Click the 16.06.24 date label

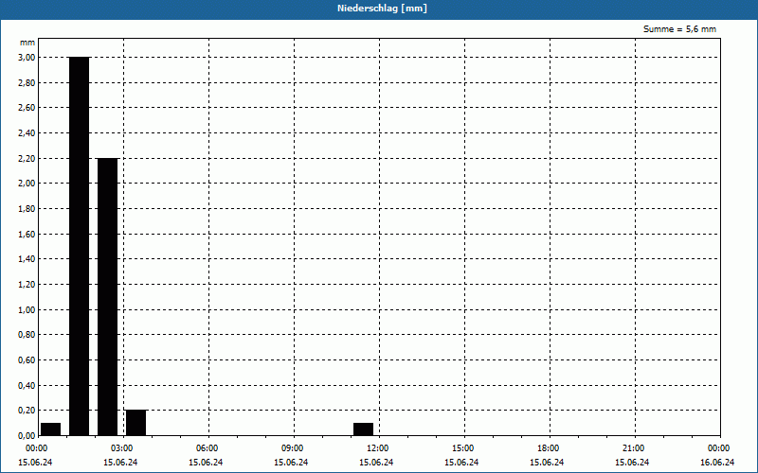(717, 463)
